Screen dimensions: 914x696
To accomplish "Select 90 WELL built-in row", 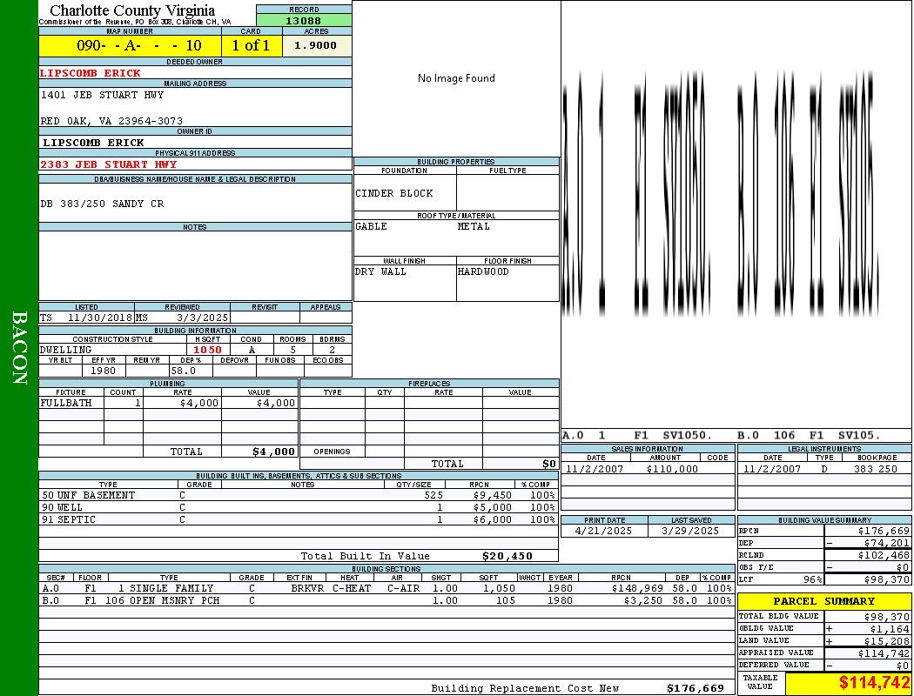I will pyautogui.click(x=299, y=508).
